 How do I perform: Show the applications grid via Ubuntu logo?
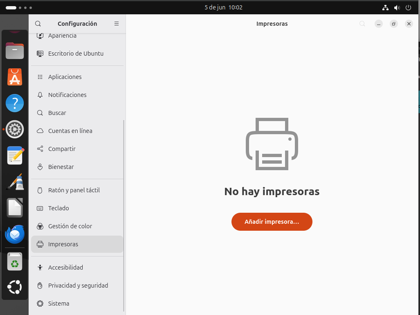tap(15, 287)
